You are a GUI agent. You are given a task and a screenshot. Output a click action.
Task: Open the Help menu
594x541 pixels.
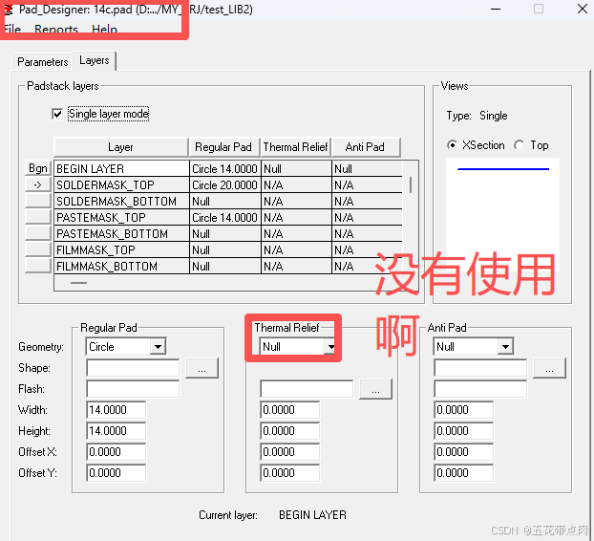click(x=104, y=30)
